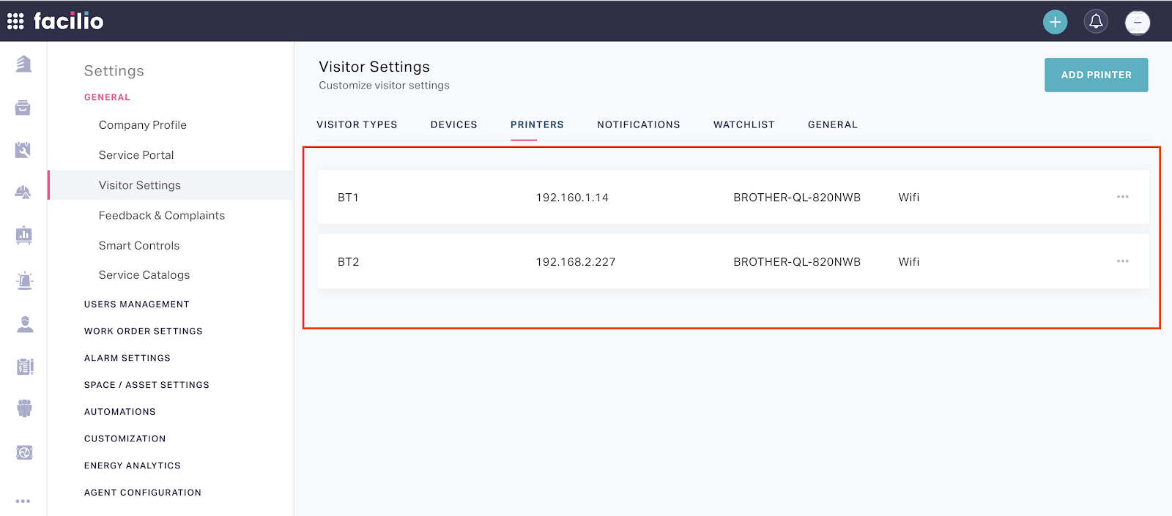Viewport: 1172px width, 516px height.
Task: Click BROTHER-QL-820NWB model in BT2 row
Action: (x=797, y=262)
